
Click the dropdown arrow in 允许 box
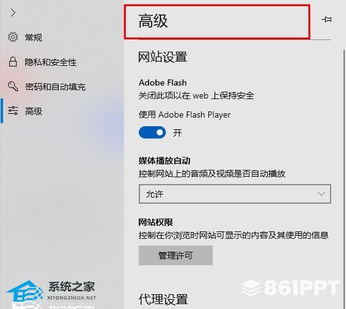[x=321, y=194]
